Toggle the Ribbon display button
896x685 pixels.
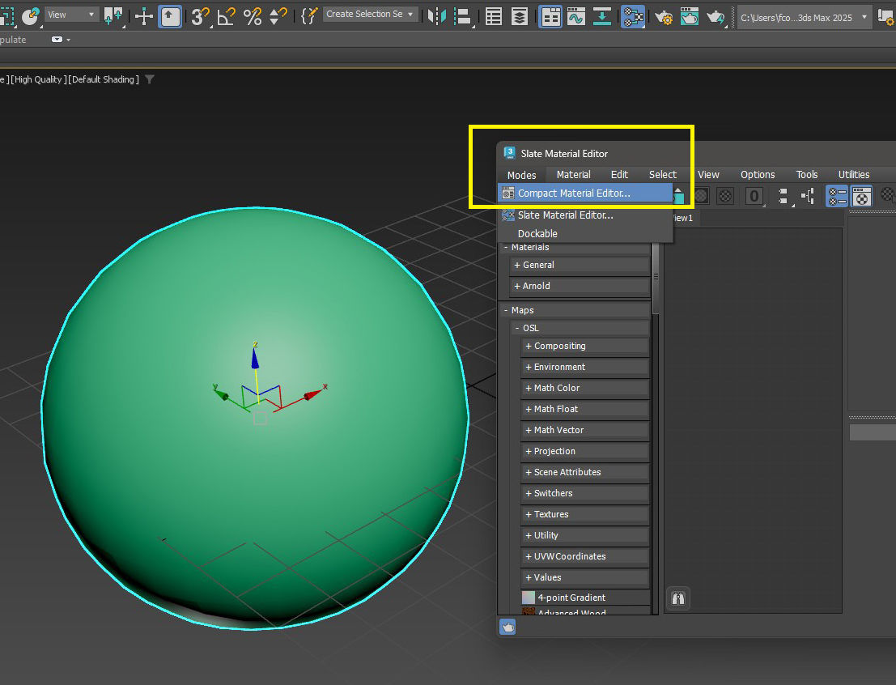coord(550,16)
